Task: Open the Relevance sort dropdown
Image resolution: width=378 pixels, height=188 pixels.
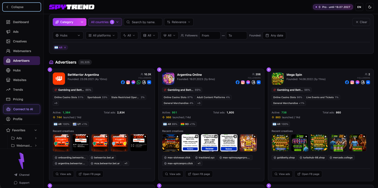Action: coord(179,22)
